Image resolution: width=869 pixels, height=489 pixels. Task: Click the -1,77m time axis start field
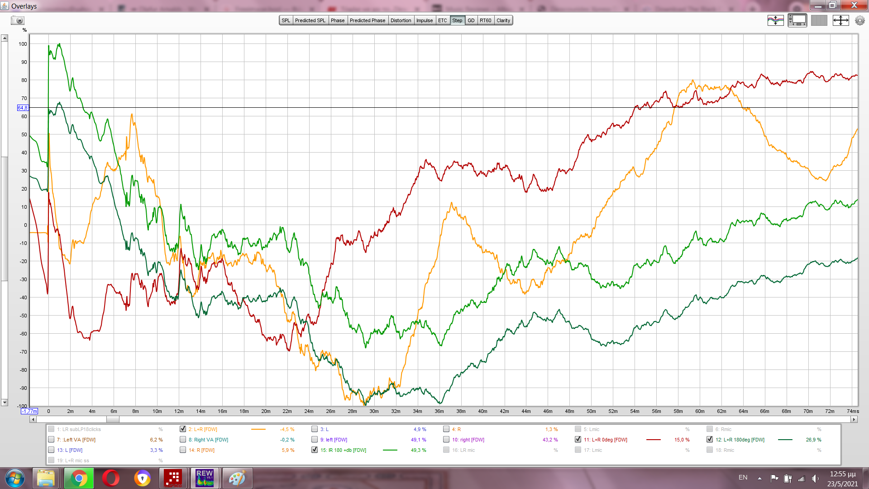[29, 411]
